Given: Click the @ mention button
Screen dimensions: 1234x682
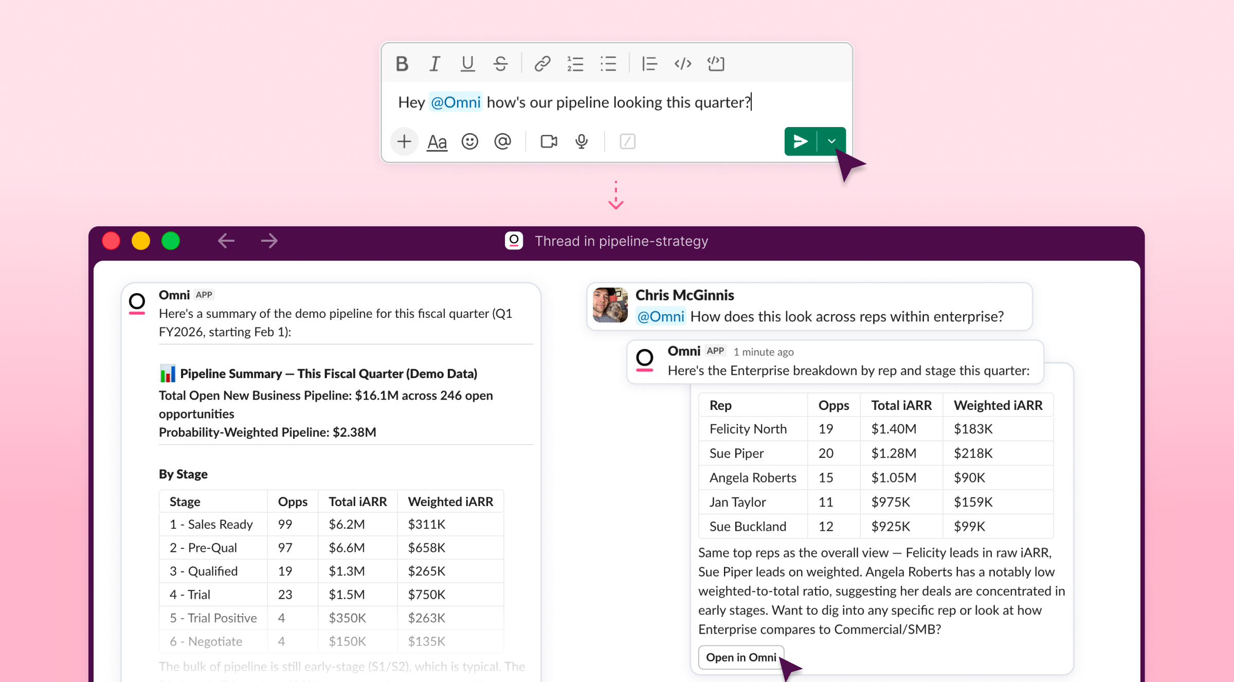Looking at the screenshot, I should (502, 141).
